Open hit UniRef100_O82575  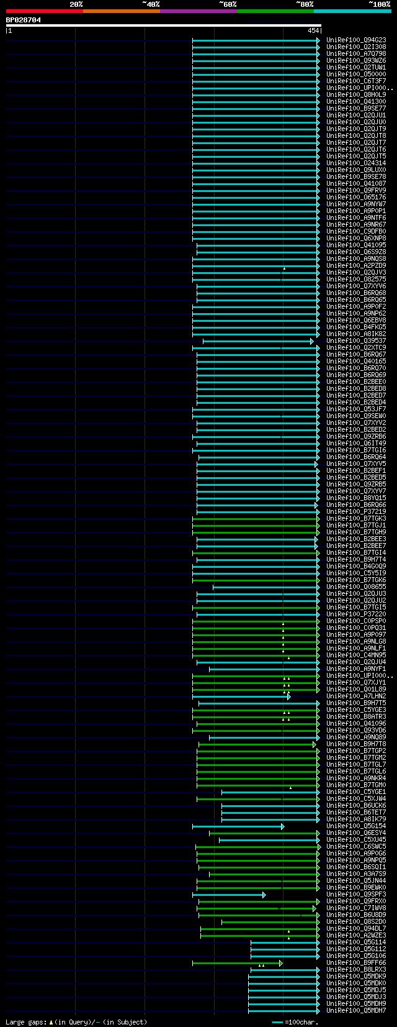click(x=356, y=280)
